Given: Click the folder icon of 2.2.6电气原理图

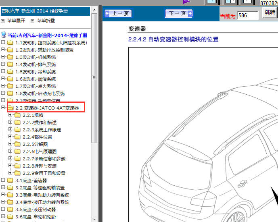Looking at the screenshot, I should [x=17, y=151].
